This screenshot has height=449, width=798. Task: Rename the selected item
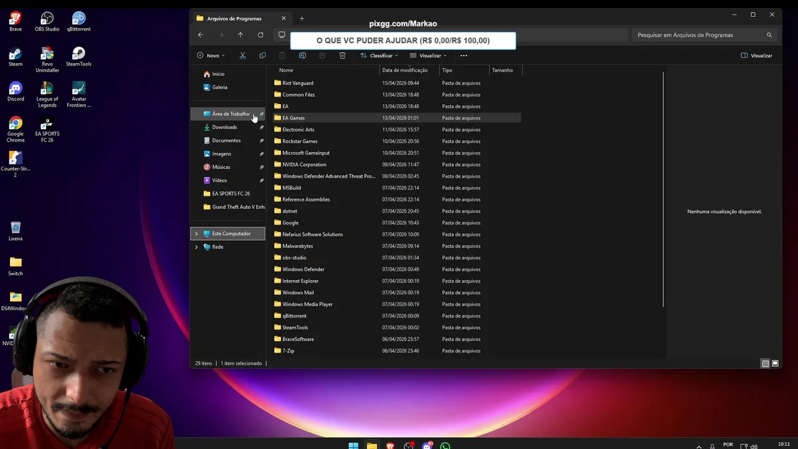(302, 56)
